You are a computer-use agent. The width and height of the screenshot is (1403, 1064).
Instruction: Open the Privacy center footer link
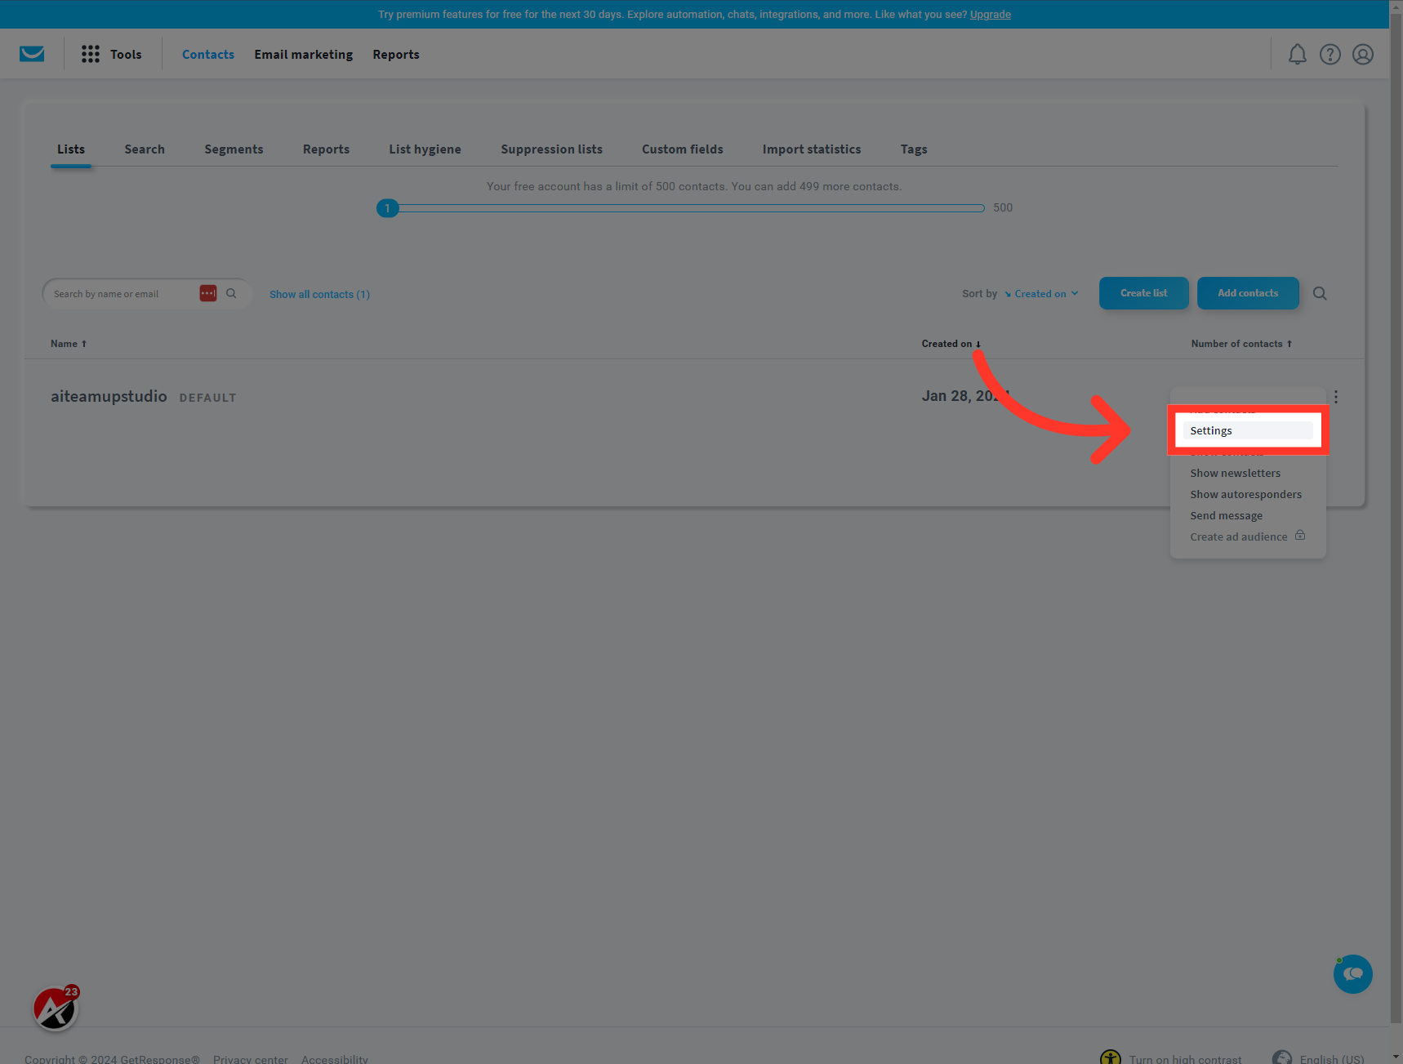tap(251, 1059)
